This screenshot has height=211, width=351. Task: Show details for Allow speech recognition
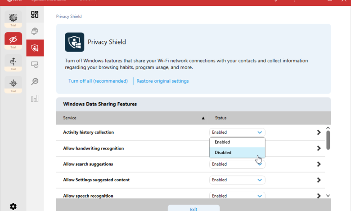[x=319, y=196]
